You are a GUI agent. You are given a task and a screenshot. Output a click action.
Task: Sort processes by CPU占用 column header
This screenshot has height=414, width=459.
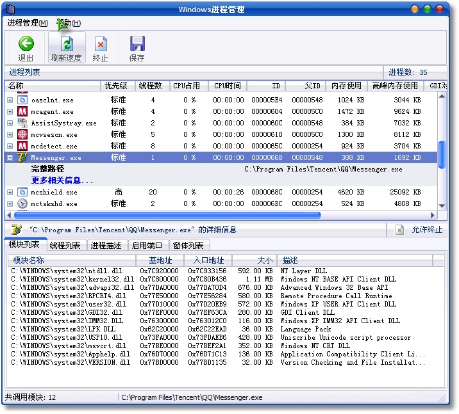pyautogui.click(x=189, y=86)
